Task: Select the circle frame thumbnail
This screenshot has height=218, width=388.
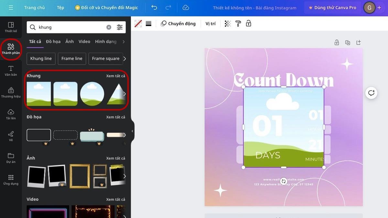Action: [x=92, y=94]
